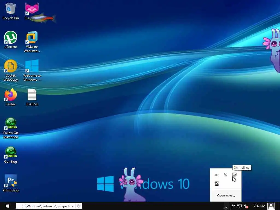Click the bunny mascot over the Windows 10 logo
280x210 pixels.
point(132,185)
